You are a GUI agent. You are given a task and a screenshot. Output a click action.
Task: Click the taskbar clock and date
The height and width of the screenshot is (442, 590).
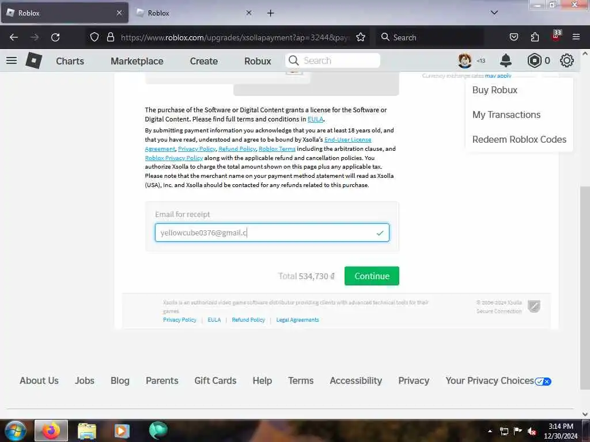pos(560,431)
